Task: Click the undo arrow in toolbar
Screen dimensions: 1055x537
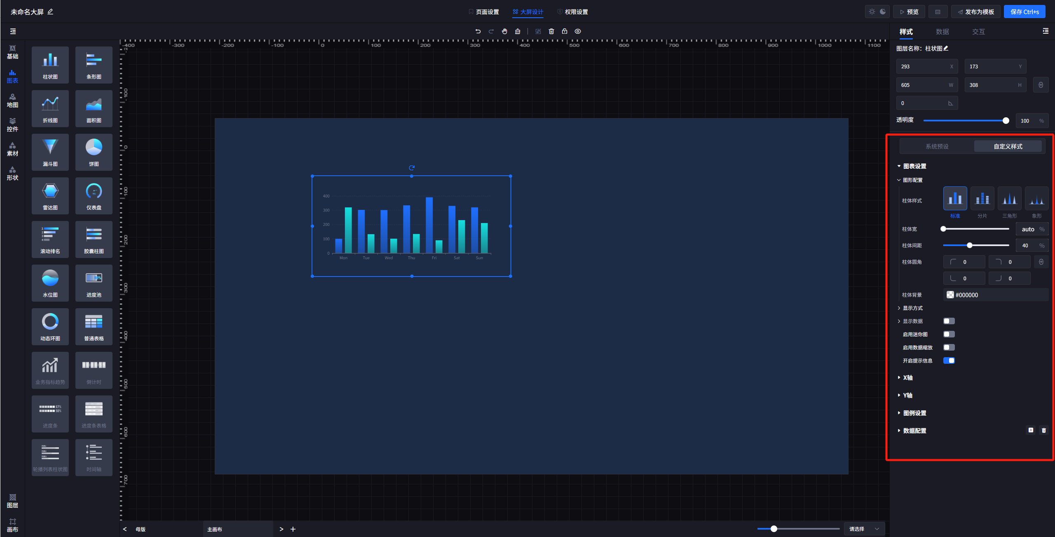Action: point(478,31)
